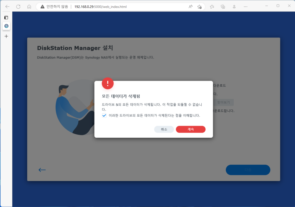Close the browser window

[x=289, y=6]
